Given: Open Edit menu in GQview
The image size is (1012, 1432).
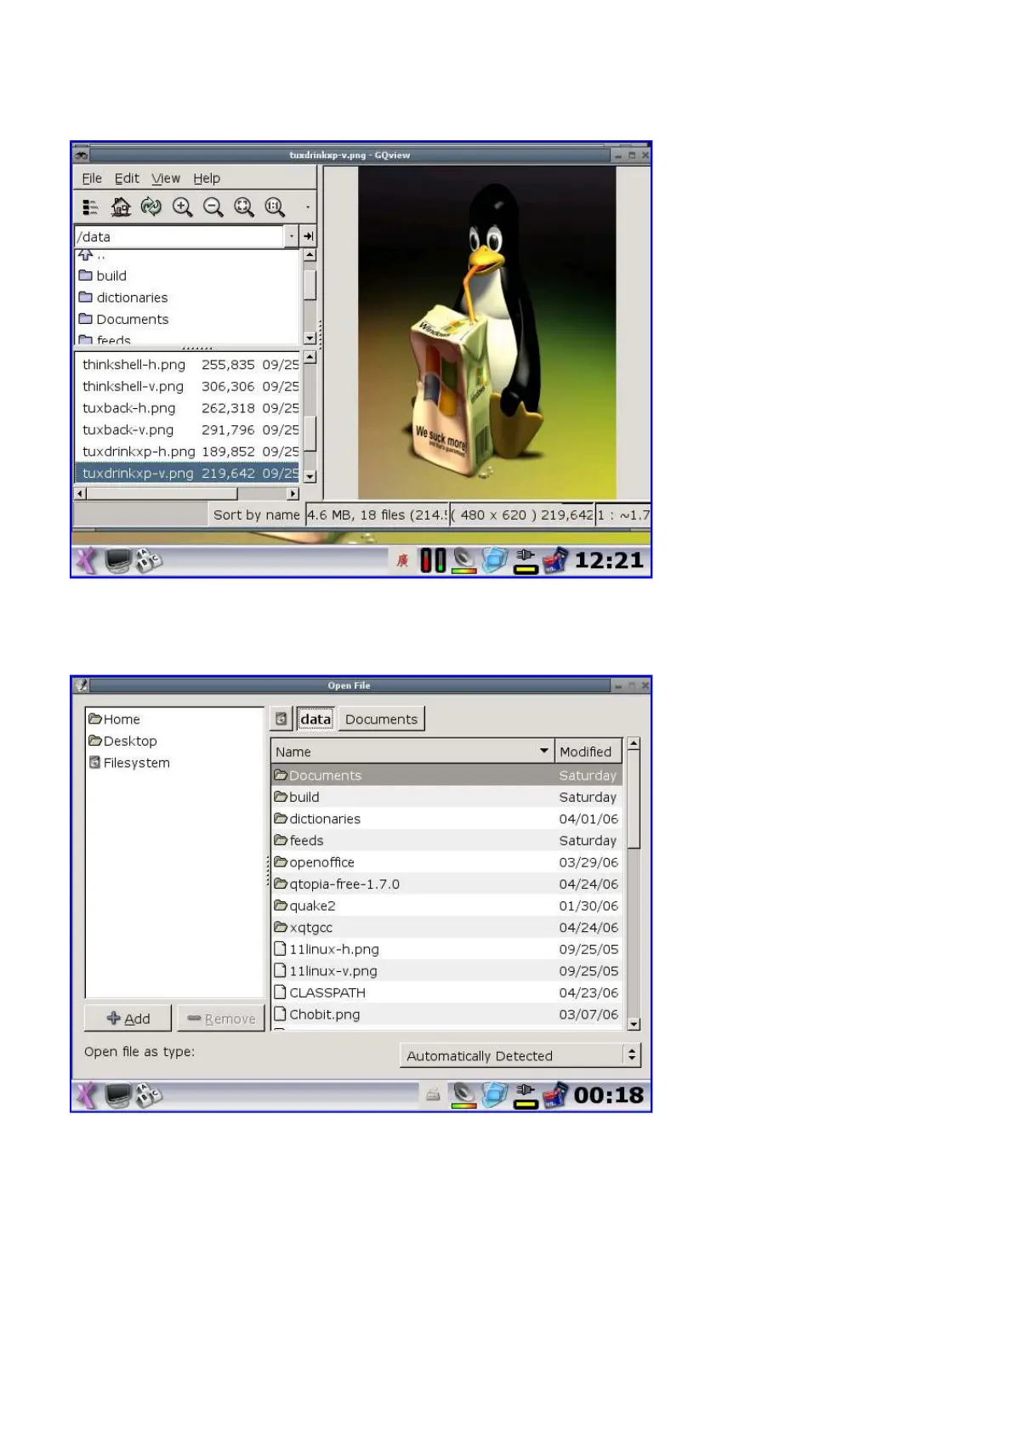Looking at the screenshot, I should 127,178.
